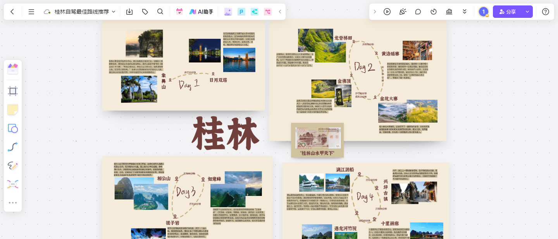The image size is (558, 239).
Task: Pick the Sticky Note tool
Action: [13, 110]
